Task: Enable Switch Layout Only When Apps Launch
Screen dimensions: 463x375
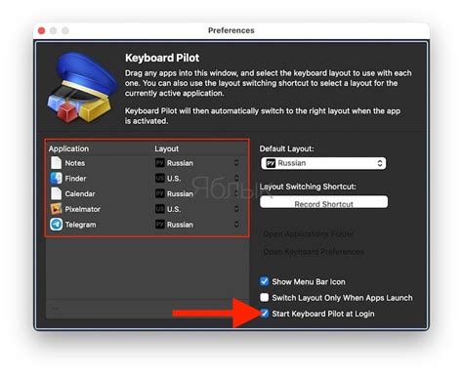Action: tap(264, 297)
